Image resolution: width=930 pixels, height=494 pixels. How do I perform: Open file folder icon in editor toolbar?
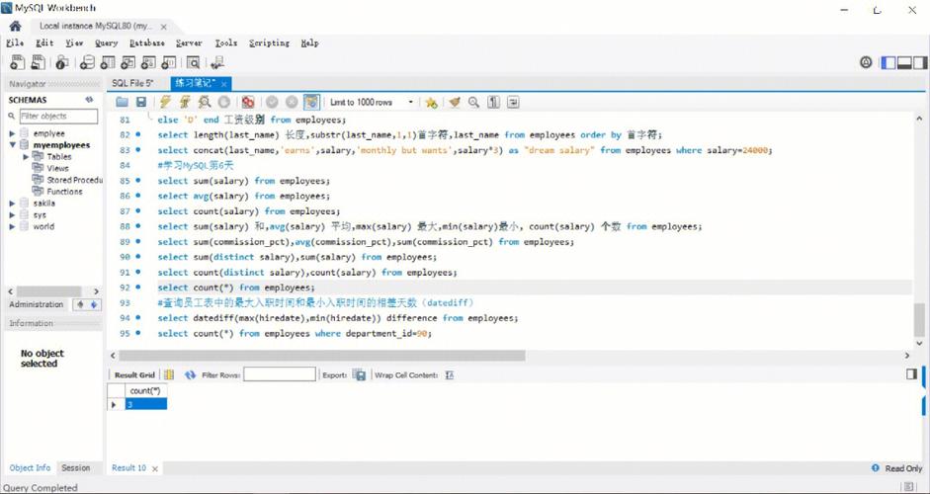[x=123, y=102]
